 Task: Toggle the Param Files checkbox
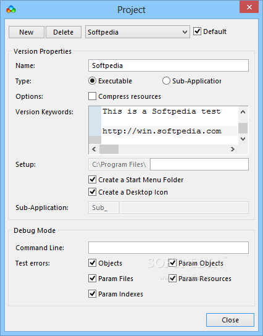click(x=92, y=279)
